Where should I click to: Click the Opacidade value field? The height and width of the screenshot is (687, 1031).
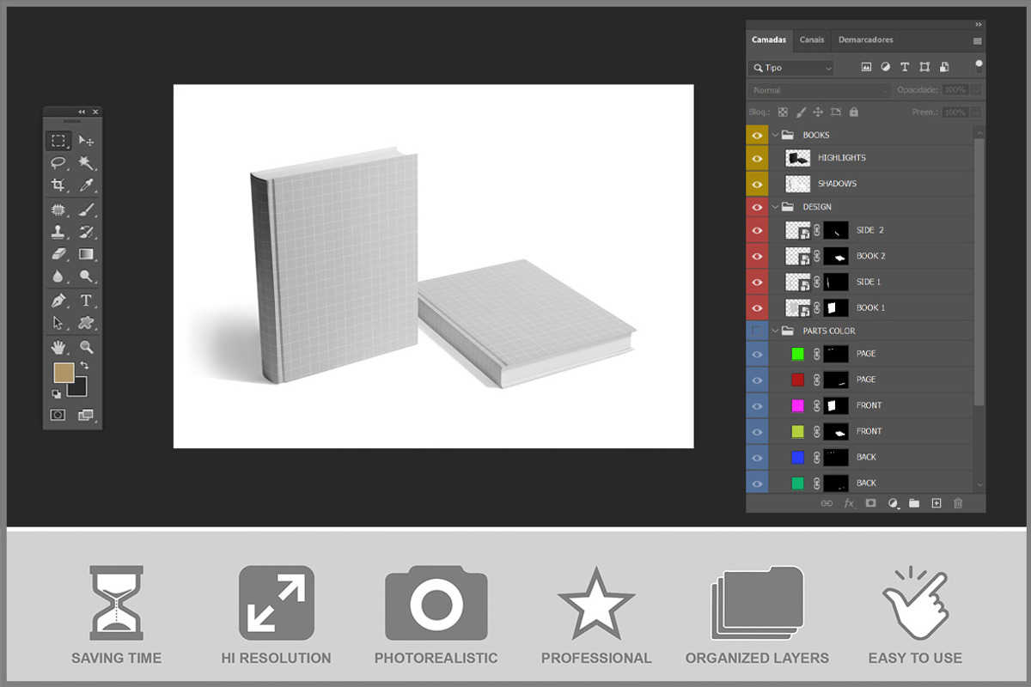[955, 90]
